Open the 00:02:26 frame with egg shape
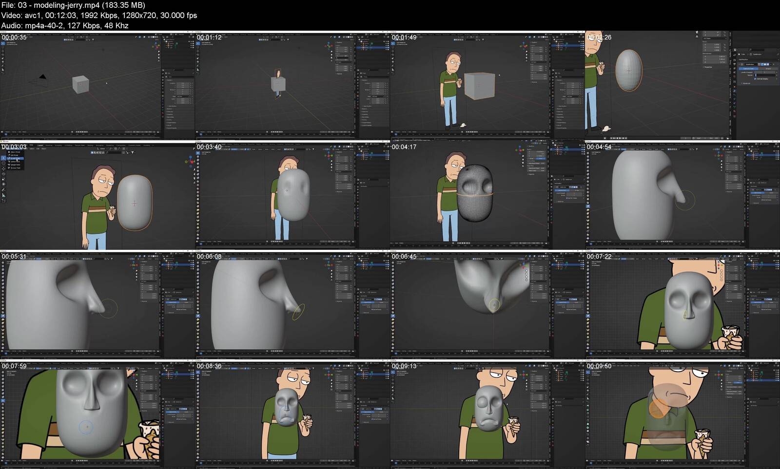780x469 pixels. point(682,85)
